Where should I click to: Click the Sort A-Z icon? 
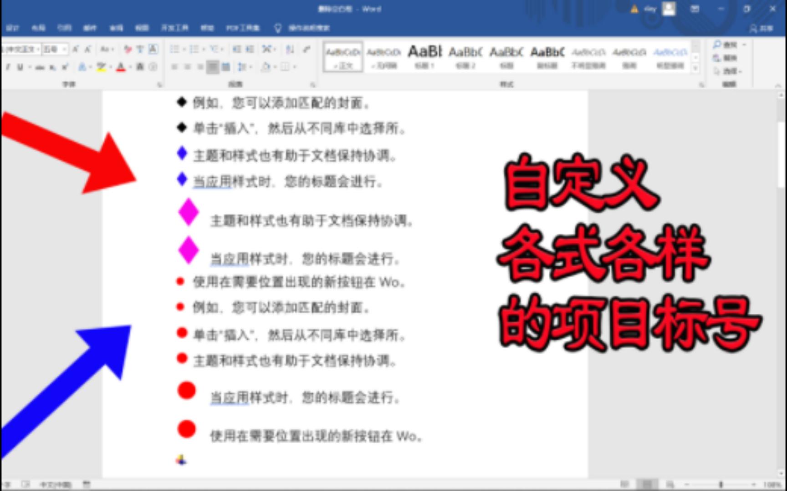[x=290, y=49]
